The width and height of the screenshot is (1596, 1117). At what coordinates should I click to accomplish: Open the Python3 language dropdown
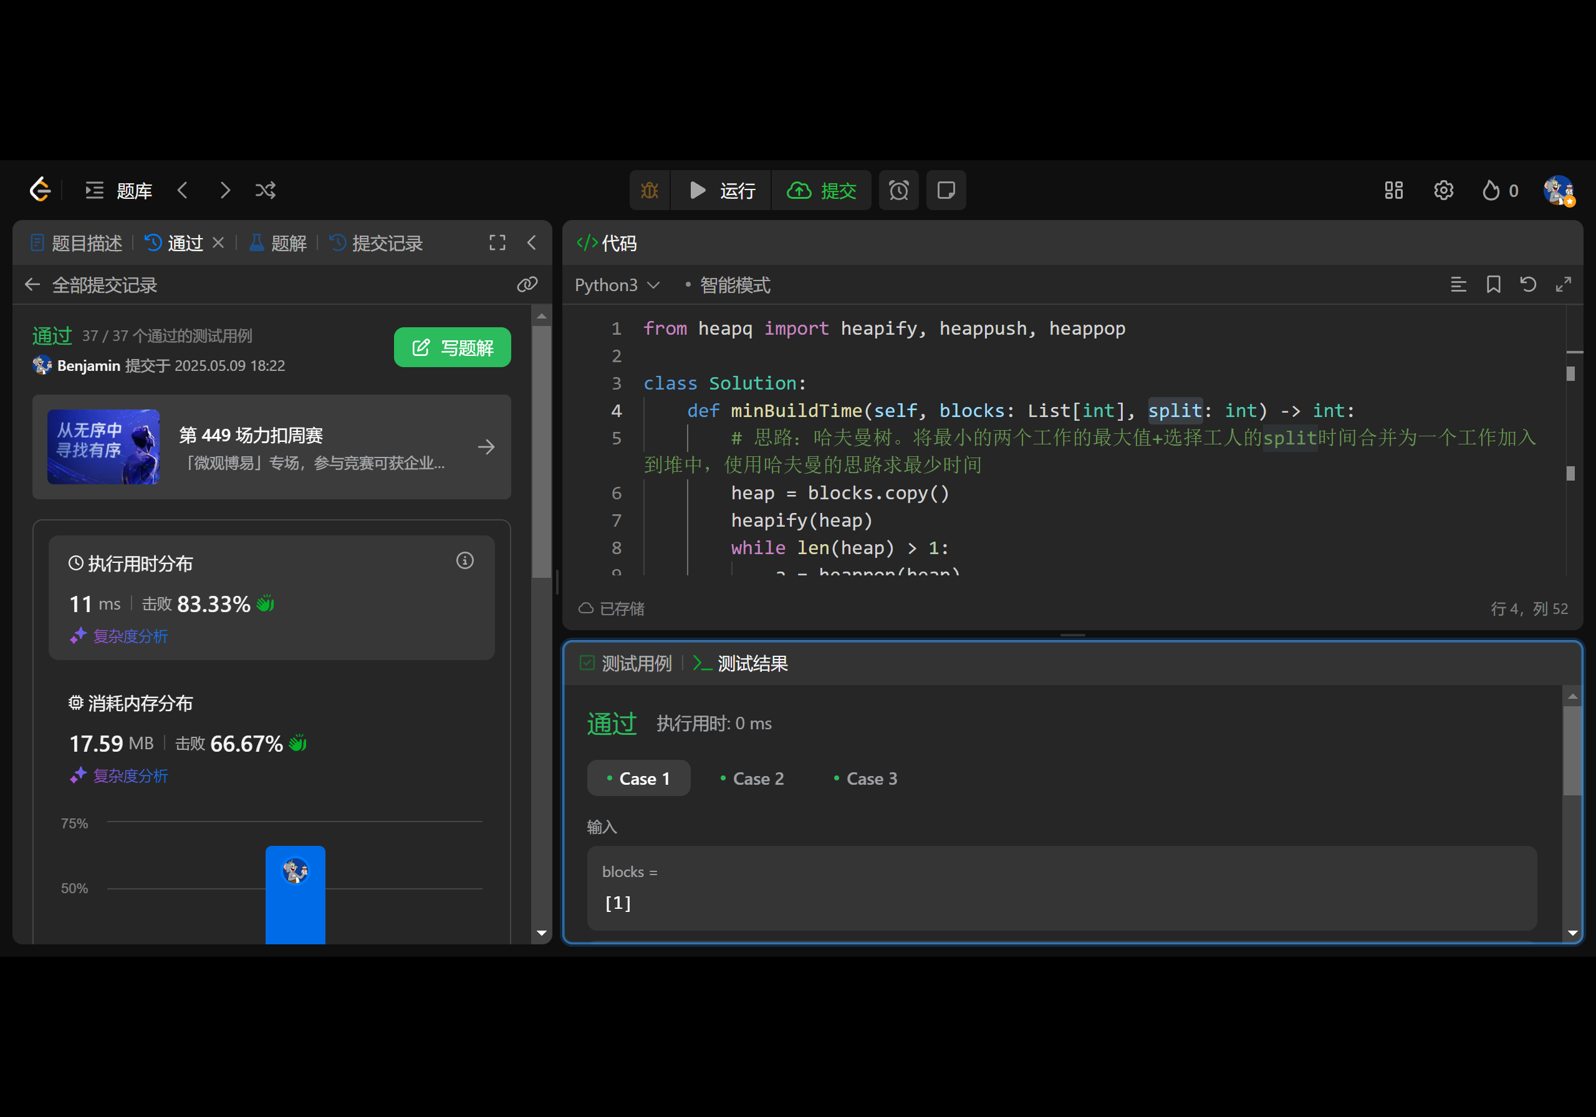pos(616,285)
